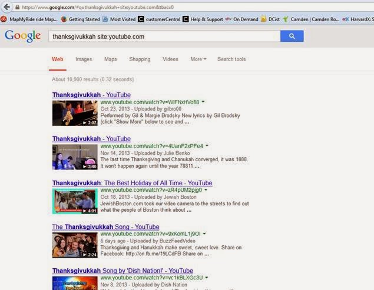374x290 pixels.
Task: Click the 4:01 Jewish Boston video thumbnail
Action: coord(75,201)
